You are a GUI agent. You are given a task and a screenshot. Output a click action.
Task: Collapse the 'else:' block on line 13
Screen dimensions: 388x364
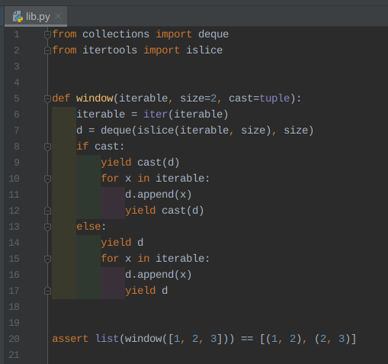click(x=47, y=227)
